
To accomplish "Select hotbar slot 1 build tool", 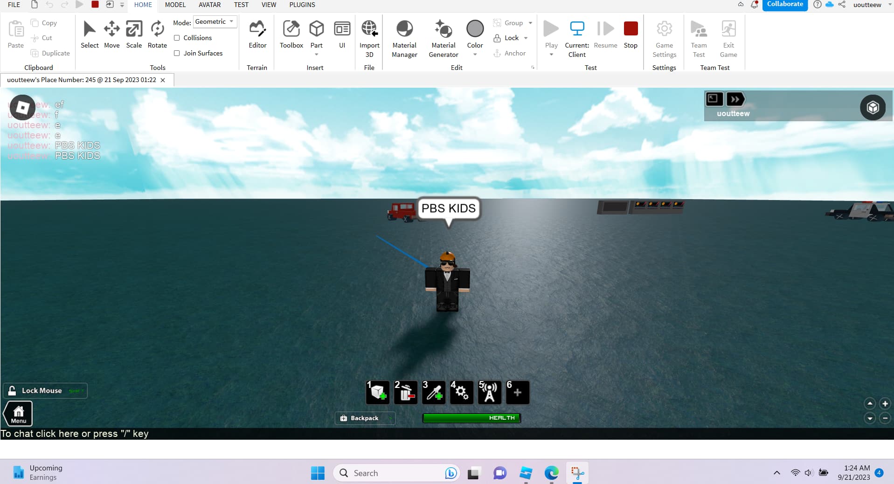I will tap(378, 392).
